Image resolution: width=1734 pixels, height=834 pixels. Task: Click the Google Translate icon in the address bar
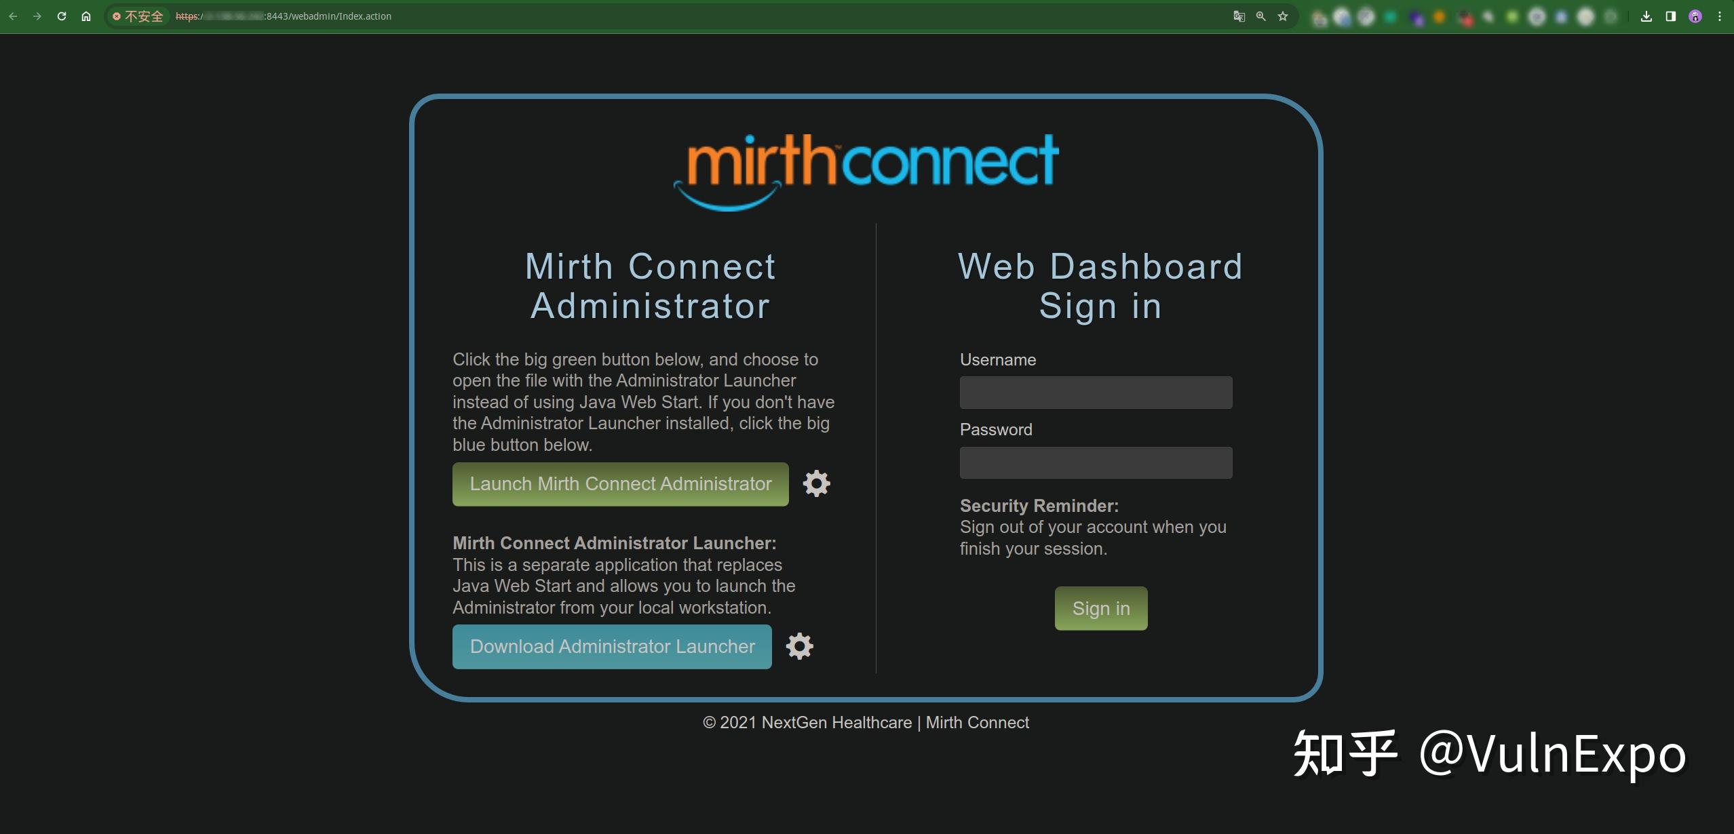(1238, 16)
